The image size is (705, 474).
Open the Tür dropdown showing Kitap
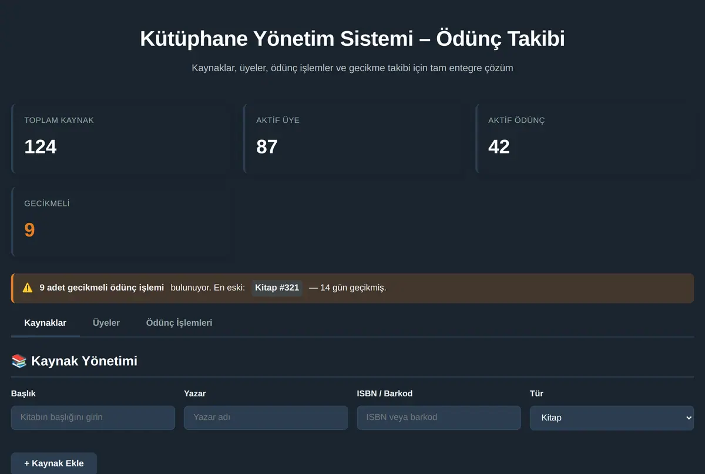pyautogui.click(x=612, y=418)
